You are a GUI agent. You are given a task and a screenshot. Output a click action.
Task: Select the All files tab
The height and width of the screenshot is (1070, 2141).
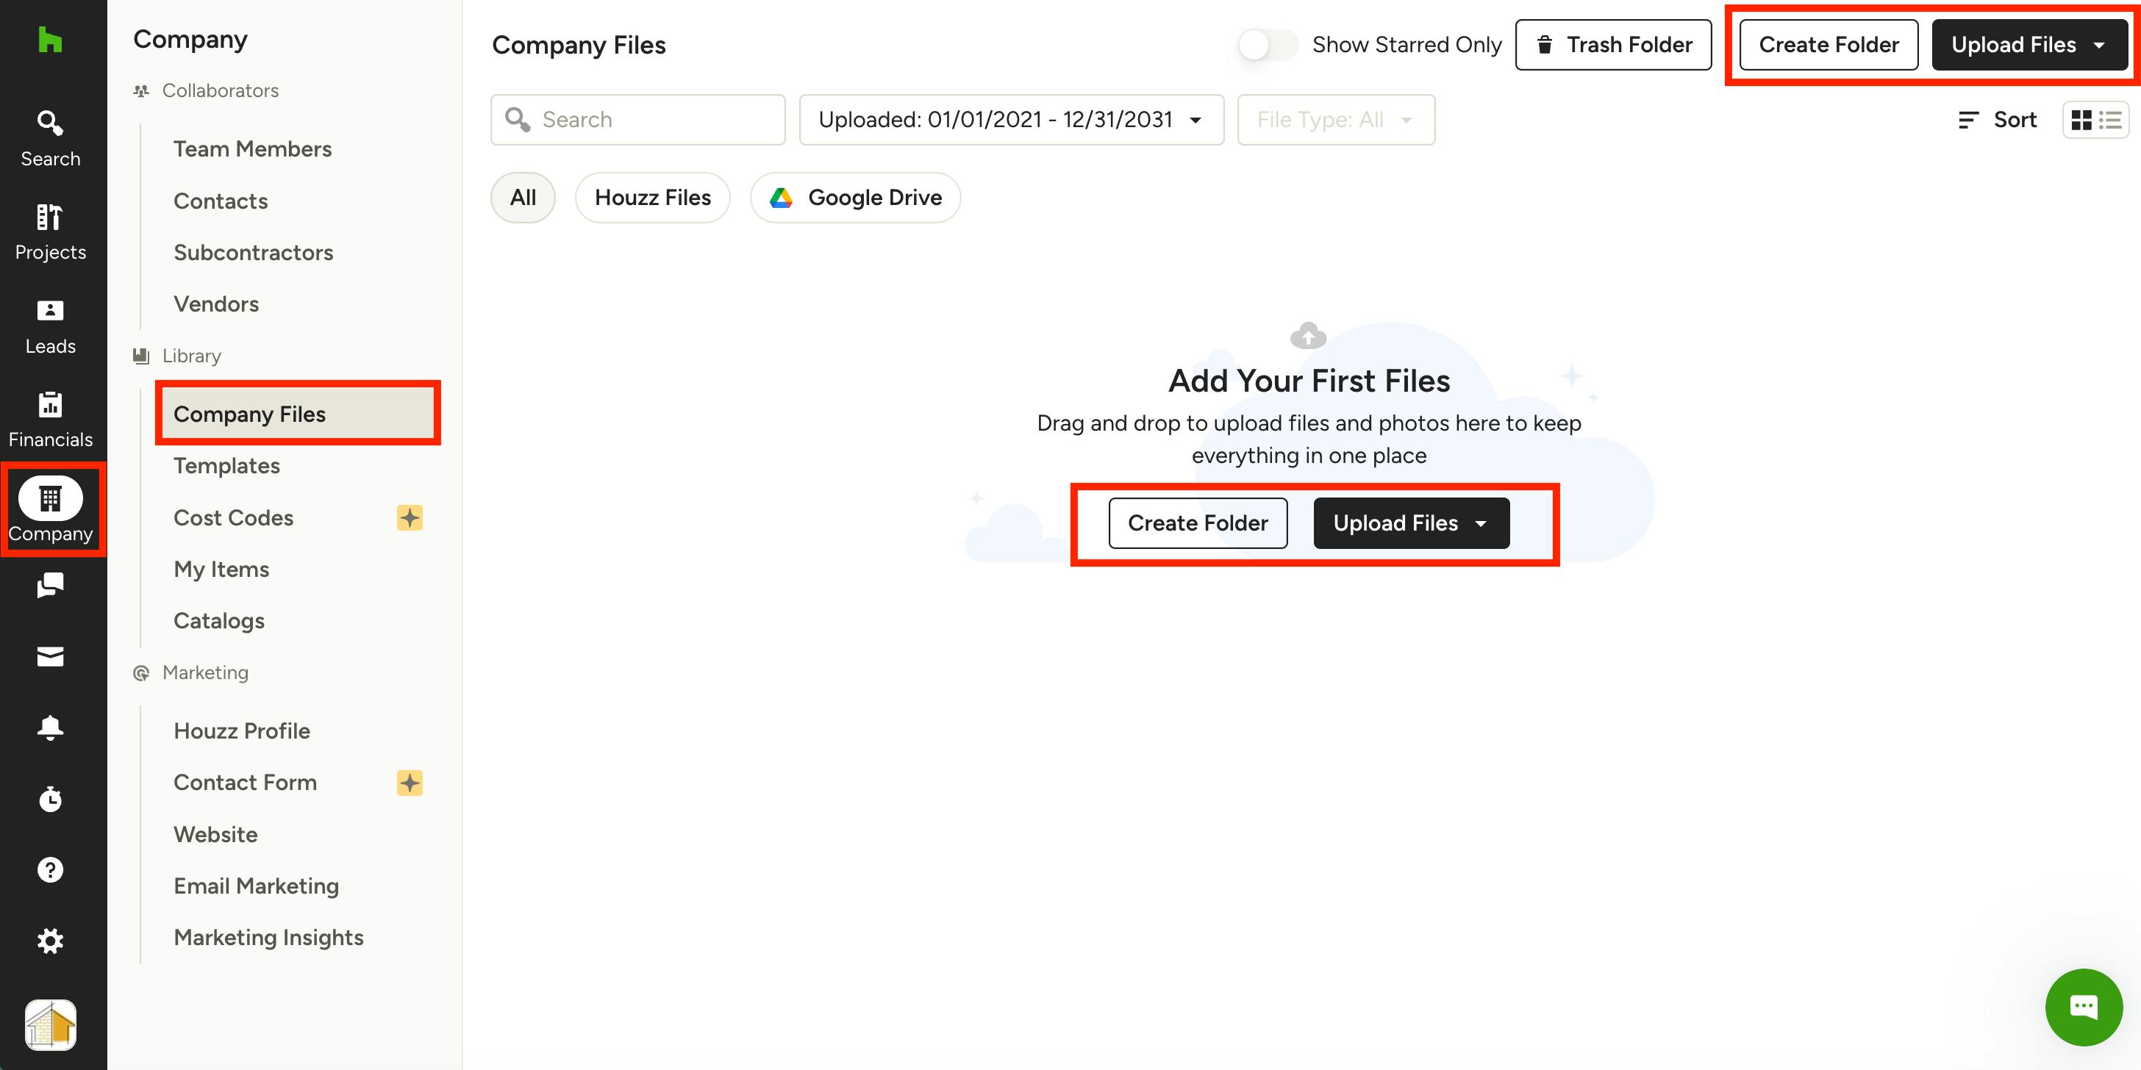pyautogui.click(x=523, y=198)
